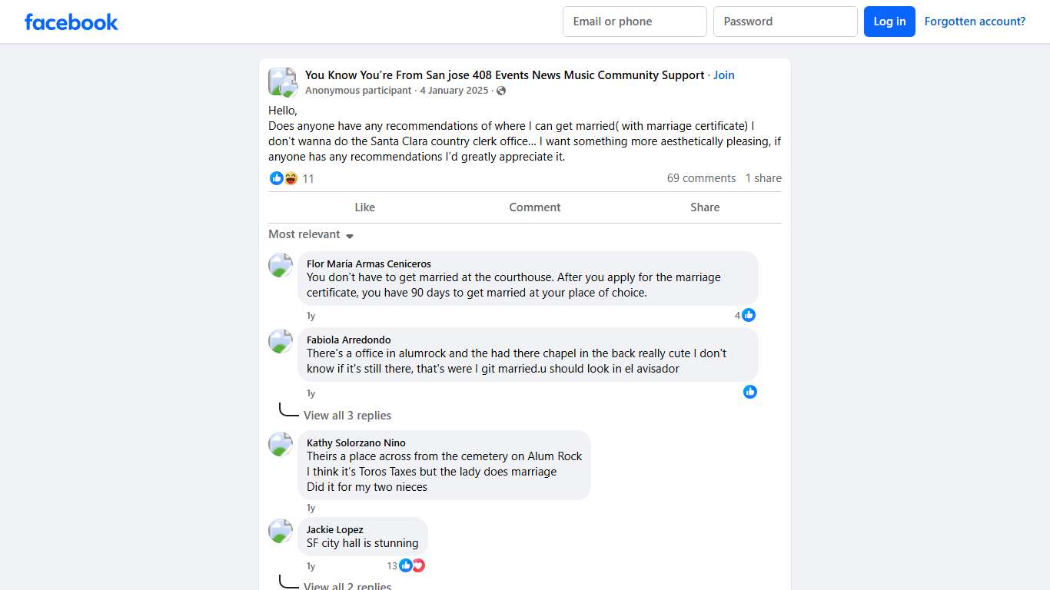Expand View all 2 replies under Jackie Lopez

click(347, 585)
